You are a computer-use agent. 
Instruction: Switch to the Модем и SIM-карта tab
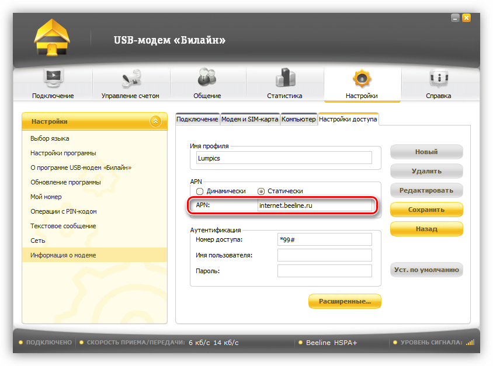249,119
